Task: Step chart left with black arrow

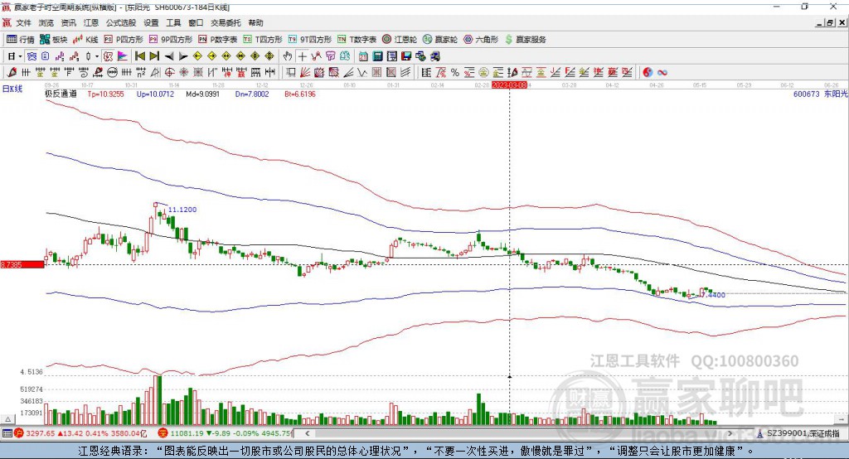Action: tap(169, 56)
